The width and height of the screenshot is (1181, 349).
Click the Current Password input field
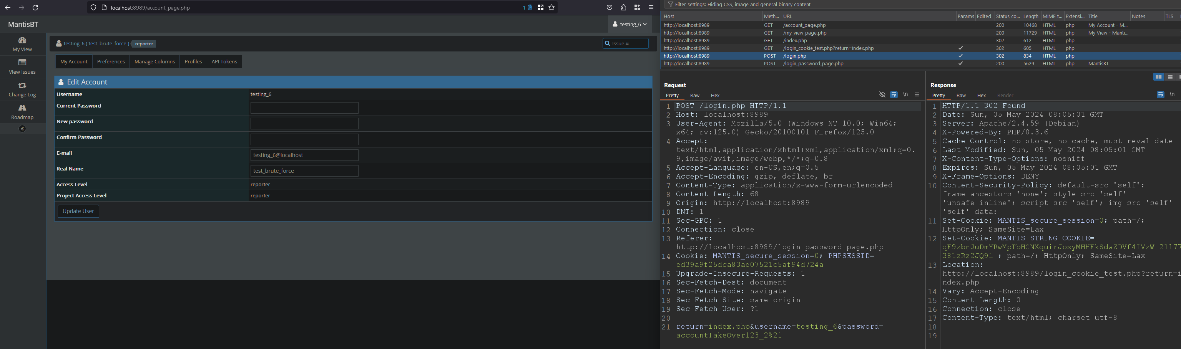304,108
